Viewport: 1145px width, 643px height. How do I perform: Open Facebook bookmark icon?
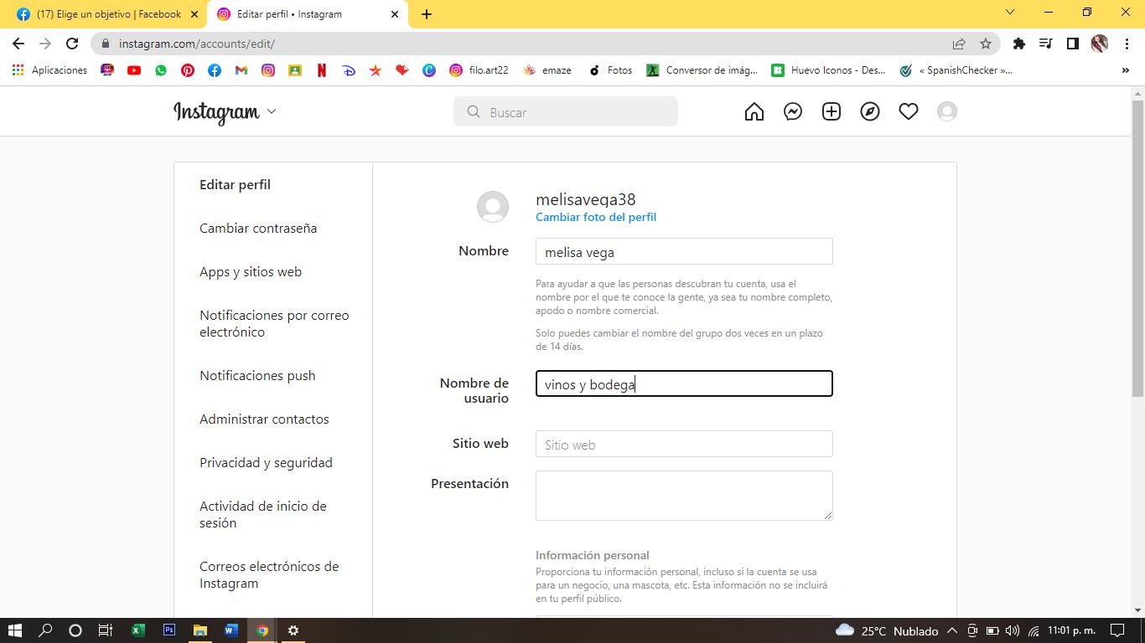point(215,70)
